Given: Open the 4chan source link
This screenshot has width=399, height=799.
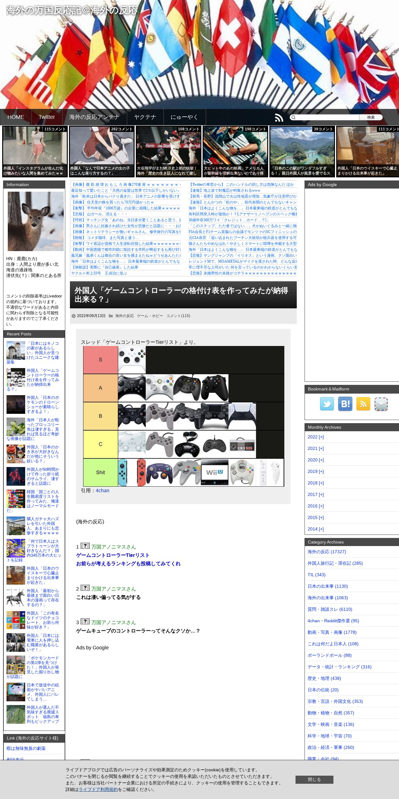Looking at the screenshot, I should 103,490.
